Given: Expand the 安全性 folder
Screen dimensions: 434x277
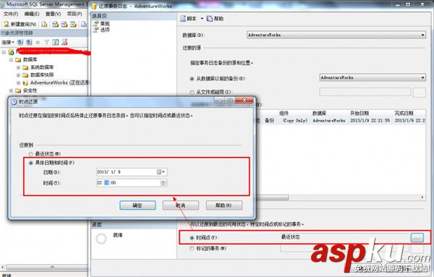Looking at the screenshot, I should point(11,90).
